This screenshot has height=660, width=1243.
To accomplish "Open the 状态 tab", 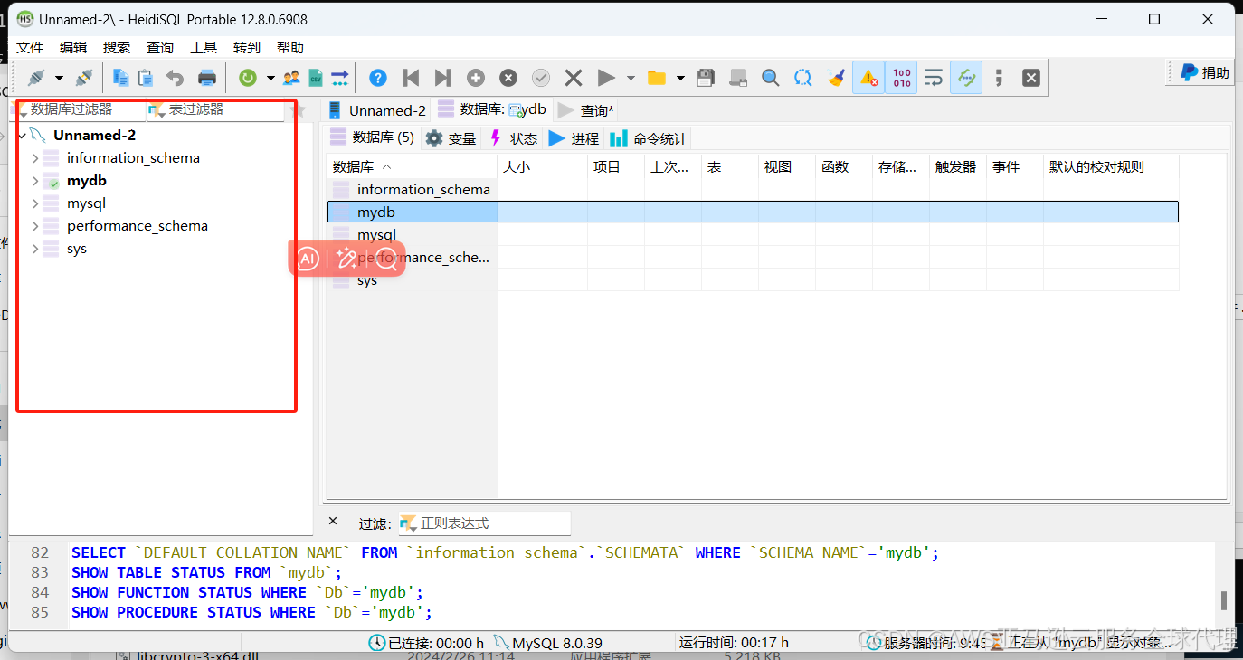I will pyautogui.click(x=513, y=138).
